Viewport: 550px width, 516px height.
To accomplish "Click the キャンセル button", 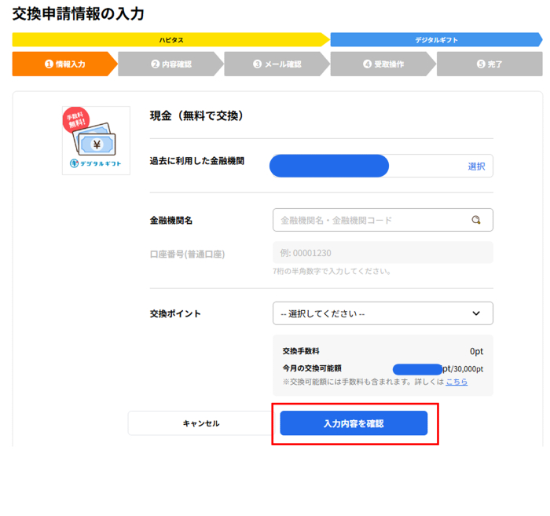I will pos(200,423).
